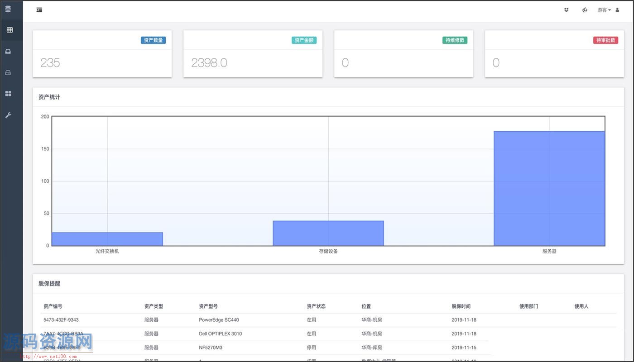Click 在用 status in PowerEdge SC440 row
The width and height of the screenshot is (634, 362).
[x=312, y=320]
